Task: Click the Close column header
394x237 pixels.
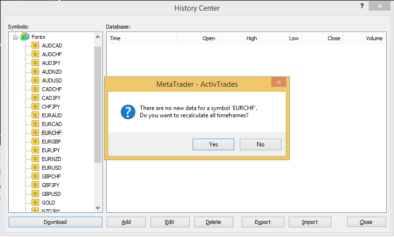Action: pyautogui.click(x=322, y=38)
